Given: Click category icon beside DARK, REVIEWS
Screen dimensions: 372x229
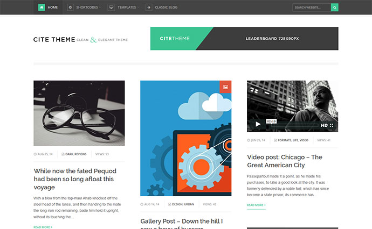Looking at the screenshot, I should click(63, 154).
